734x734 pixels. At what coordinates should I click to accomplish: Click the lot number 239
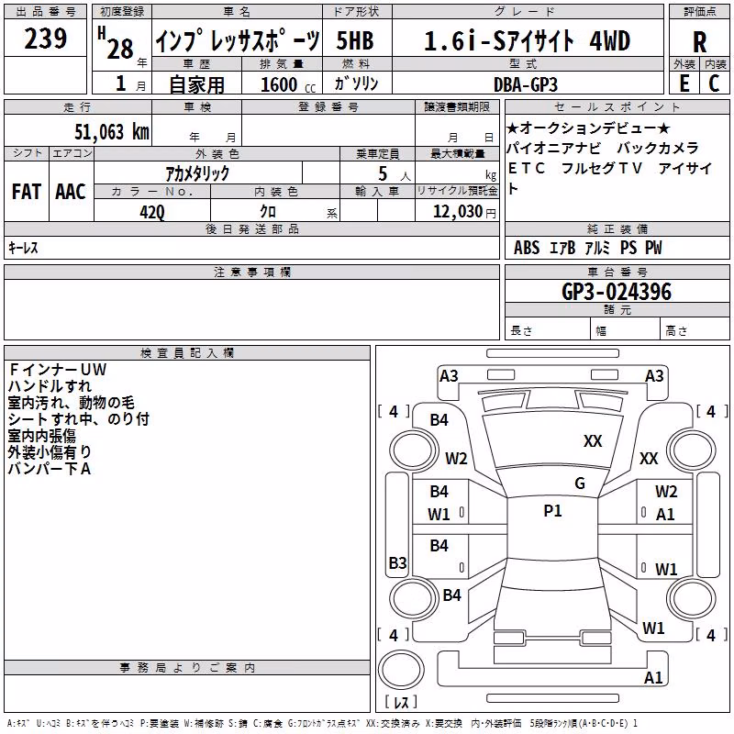pyautogui.click(x=45, y=38)
